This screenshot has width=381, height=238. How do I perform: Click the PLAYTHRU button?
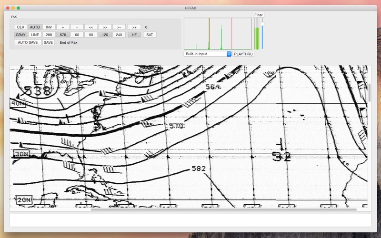[244, 54]
